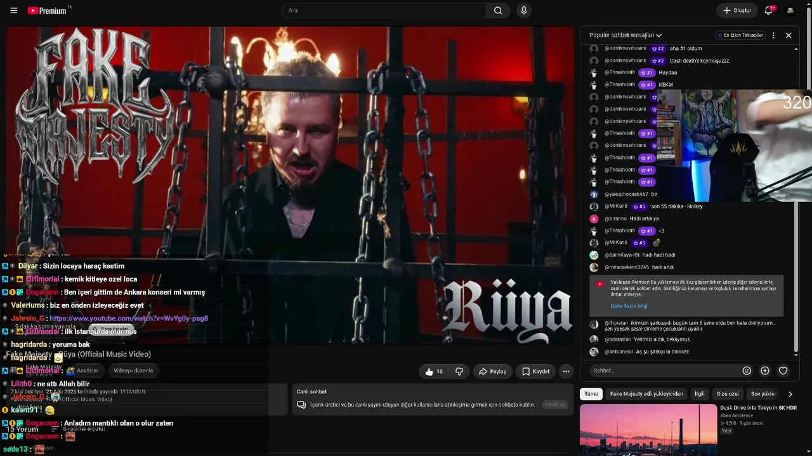Click @SalihKaya-r8t's avatar in chat
The width and height of the screenshot is (812, 456).
click(x=594, y=255)
